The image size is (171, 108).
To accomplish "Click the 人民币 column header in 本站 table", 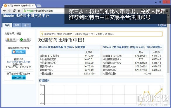I will 89,52.
